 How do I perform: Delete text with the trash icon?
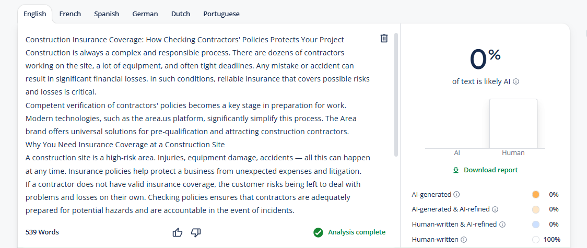point(384,38)
